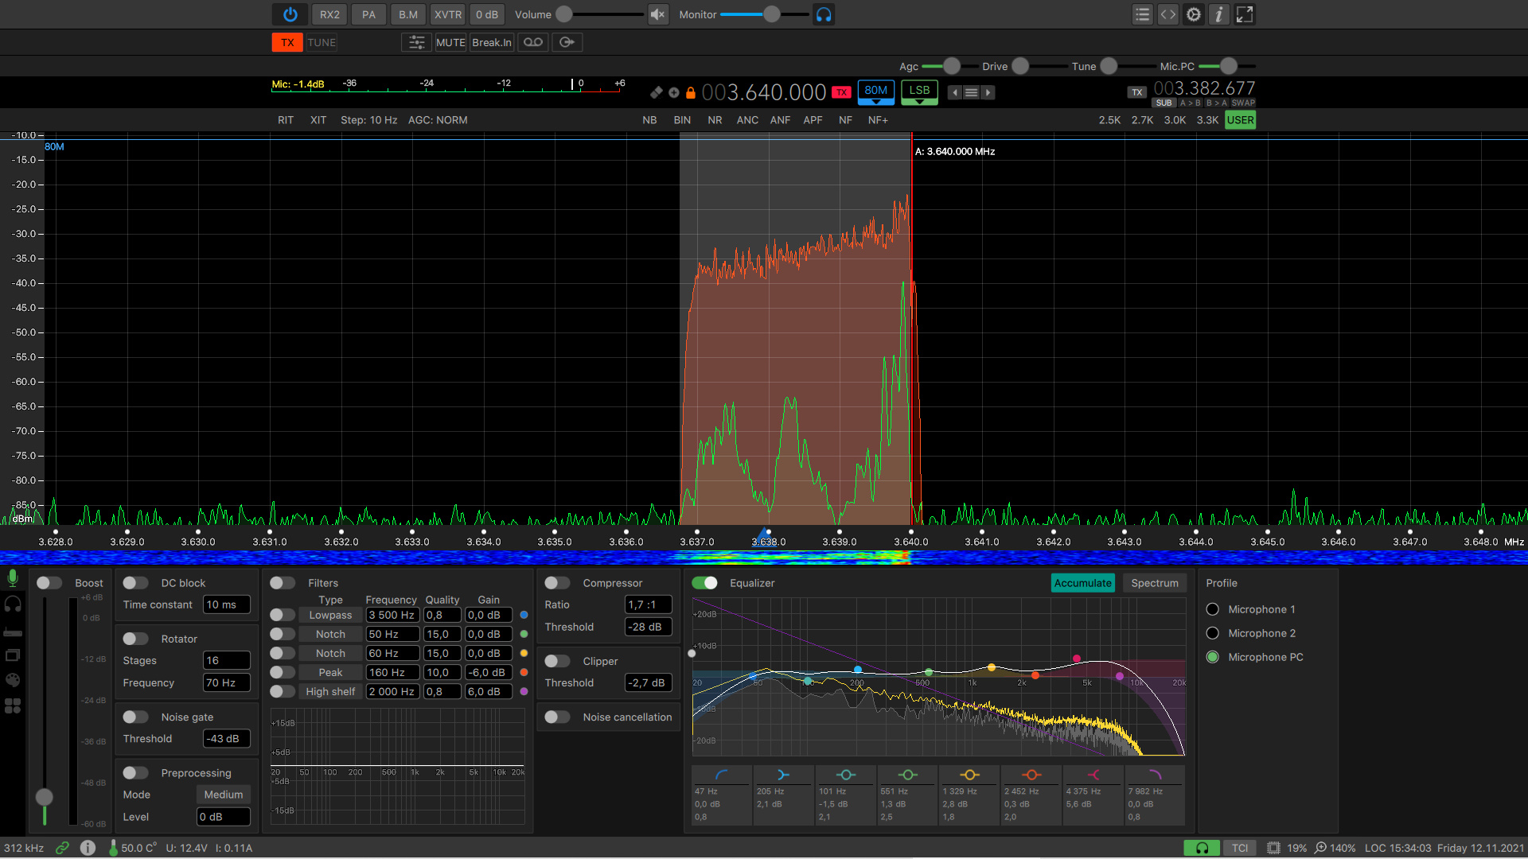Click the MUTE button

click(x=450, y=42)
